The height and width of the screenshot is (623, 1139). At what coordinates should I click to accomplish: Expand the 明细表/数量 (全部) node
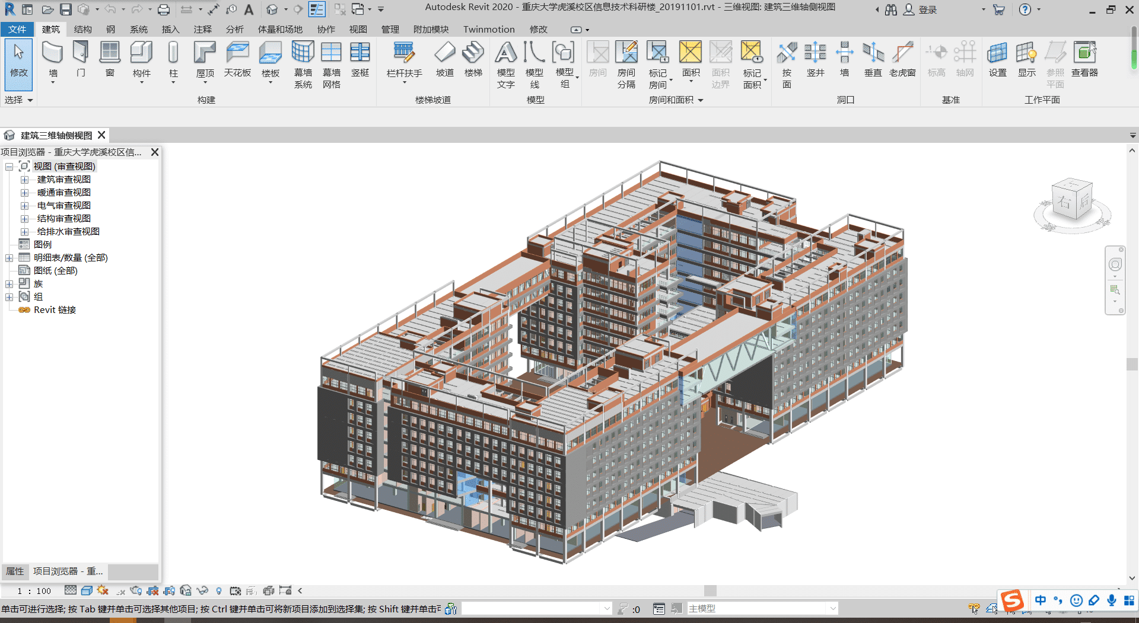[9, 258]
